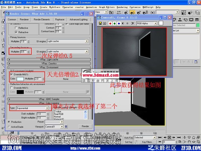The image size is (201, 151).
Task: Uncheck the Refractive GI caustics checkbox
Action: pyautogui.click(x=16, y=32)
